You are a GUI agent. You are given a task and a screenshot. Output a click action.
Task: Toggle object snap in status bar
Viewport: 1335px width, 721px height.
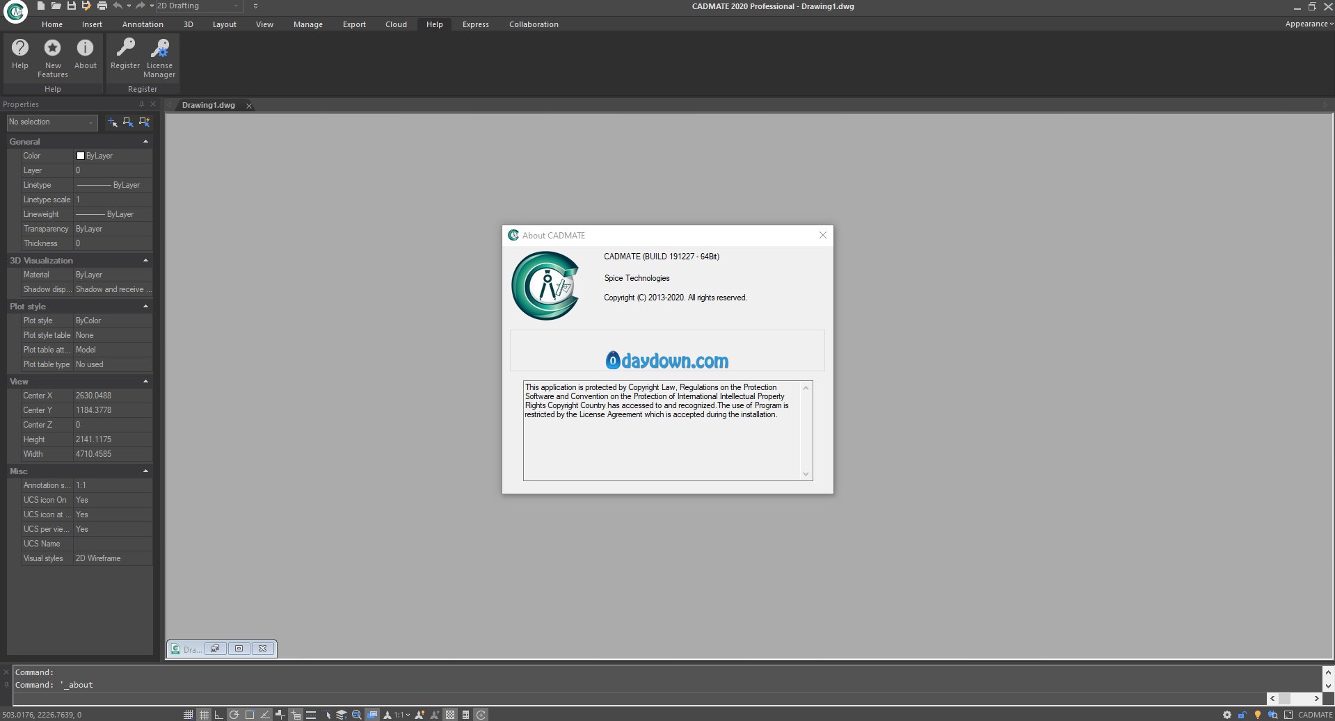pos(249,715)
